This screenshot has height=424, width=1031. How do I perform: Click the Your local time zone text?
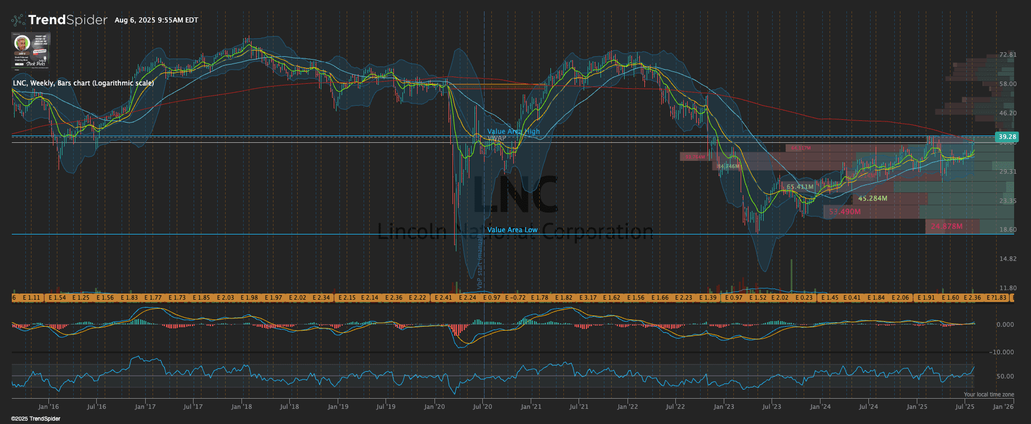point(989,395)
